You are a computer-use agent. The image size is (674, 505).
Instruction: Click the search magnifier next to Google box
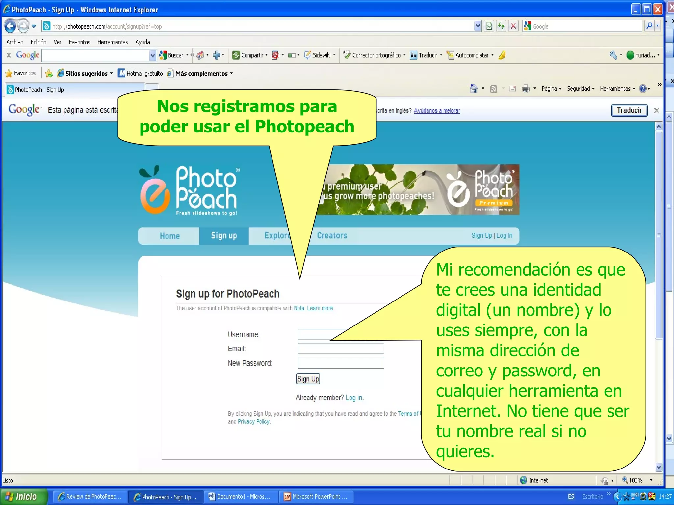(649, 26)
